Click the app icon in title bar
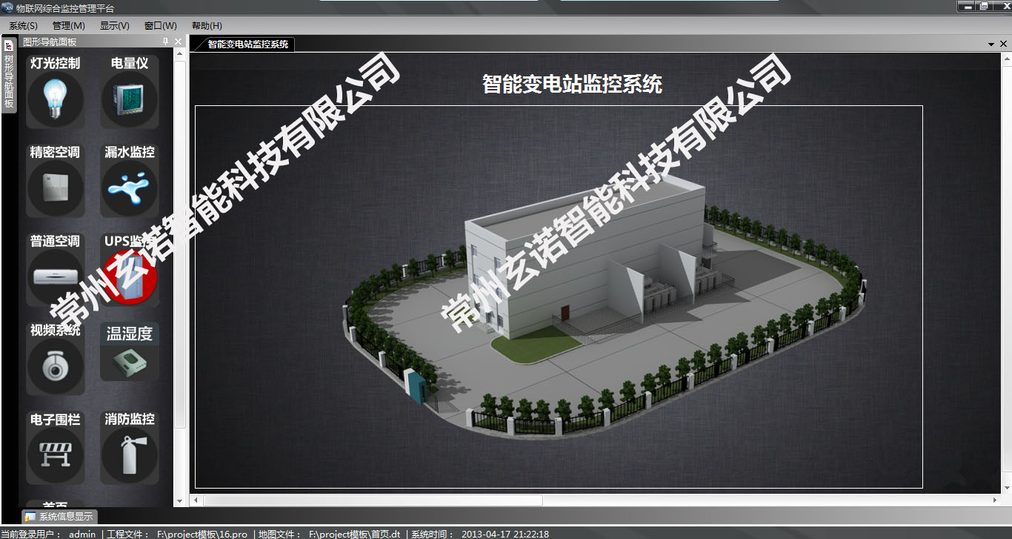This screenshot has width=1012, height=539. pyautogui.click(x=8, y=7)
